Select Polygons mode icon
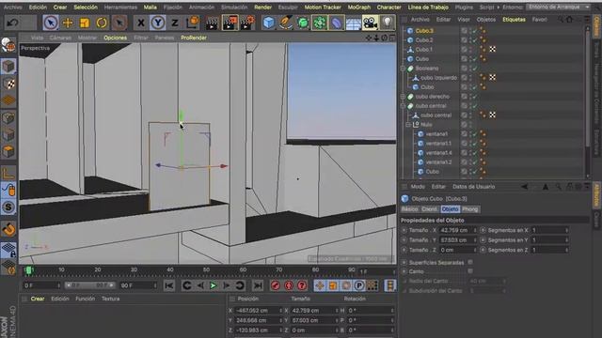Image resolution: width=602 pixels, height=338 pixels. [8, 152]
